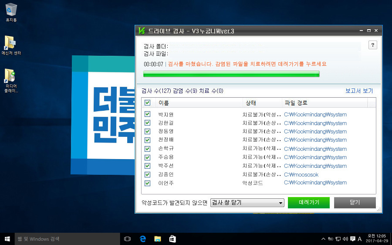Click the V3 logo in title bar

click(142, 31)
